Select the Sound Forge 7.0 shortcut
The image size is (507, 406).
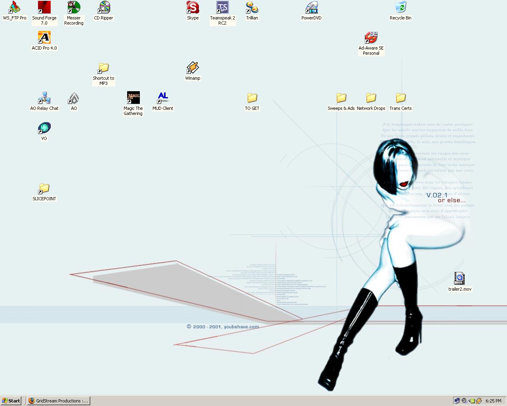(x=44, y=8)
